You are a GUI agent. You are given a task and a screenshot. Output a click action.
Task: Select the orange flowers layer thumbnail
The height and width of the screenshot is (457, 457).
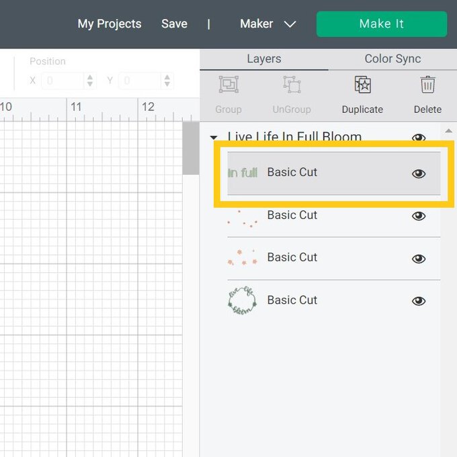point(242,258)
